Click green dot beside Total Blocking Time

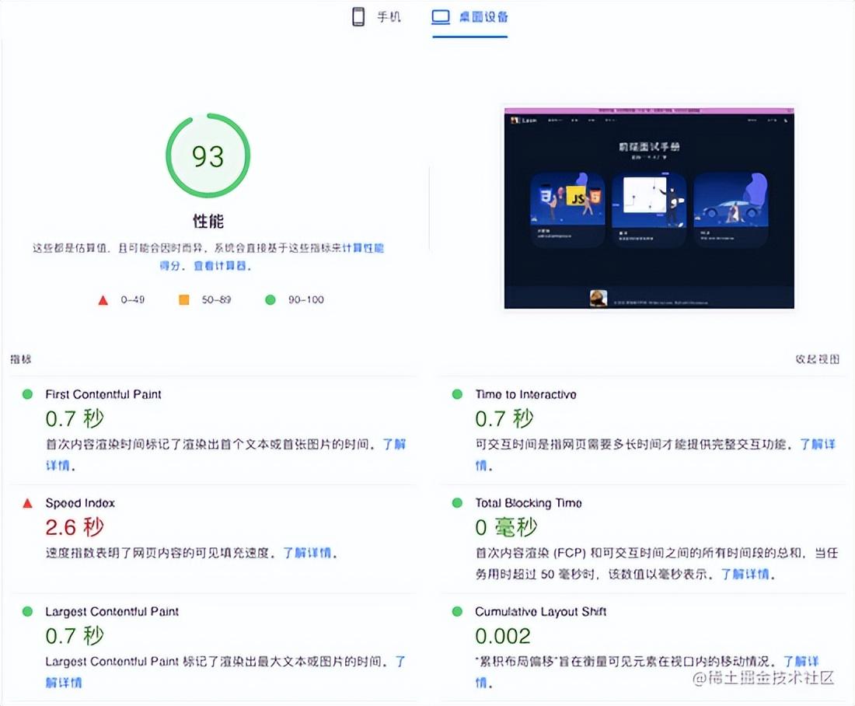click(x=457, y=502)
